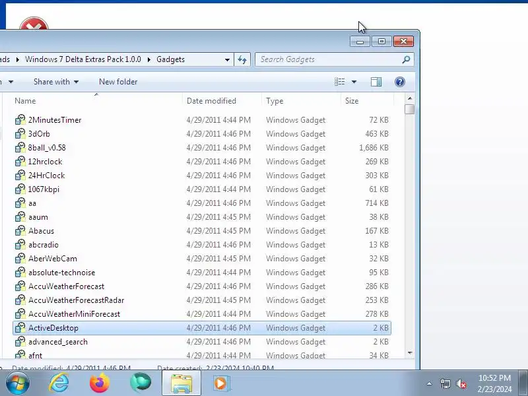The height and width of the screenshot is (396, 528).
Task: Click the Gadgets breadcrumb segment
Action: click(170, 59)
